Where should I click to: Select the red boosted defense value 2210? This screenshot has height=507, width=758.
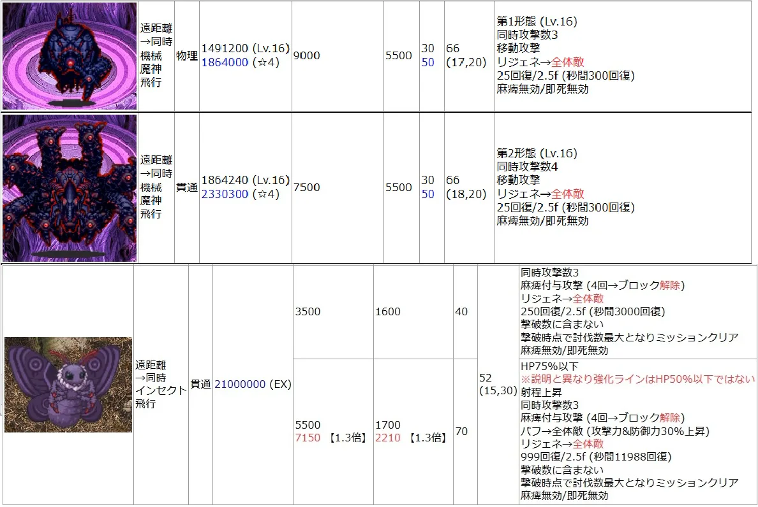388,438
